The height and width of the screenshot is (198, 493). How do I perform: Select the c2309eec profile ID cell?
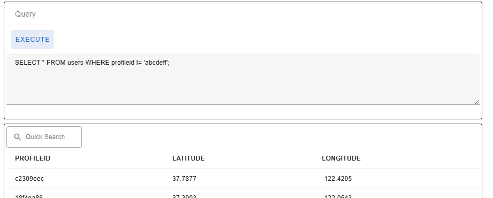(x=29, y=179)
